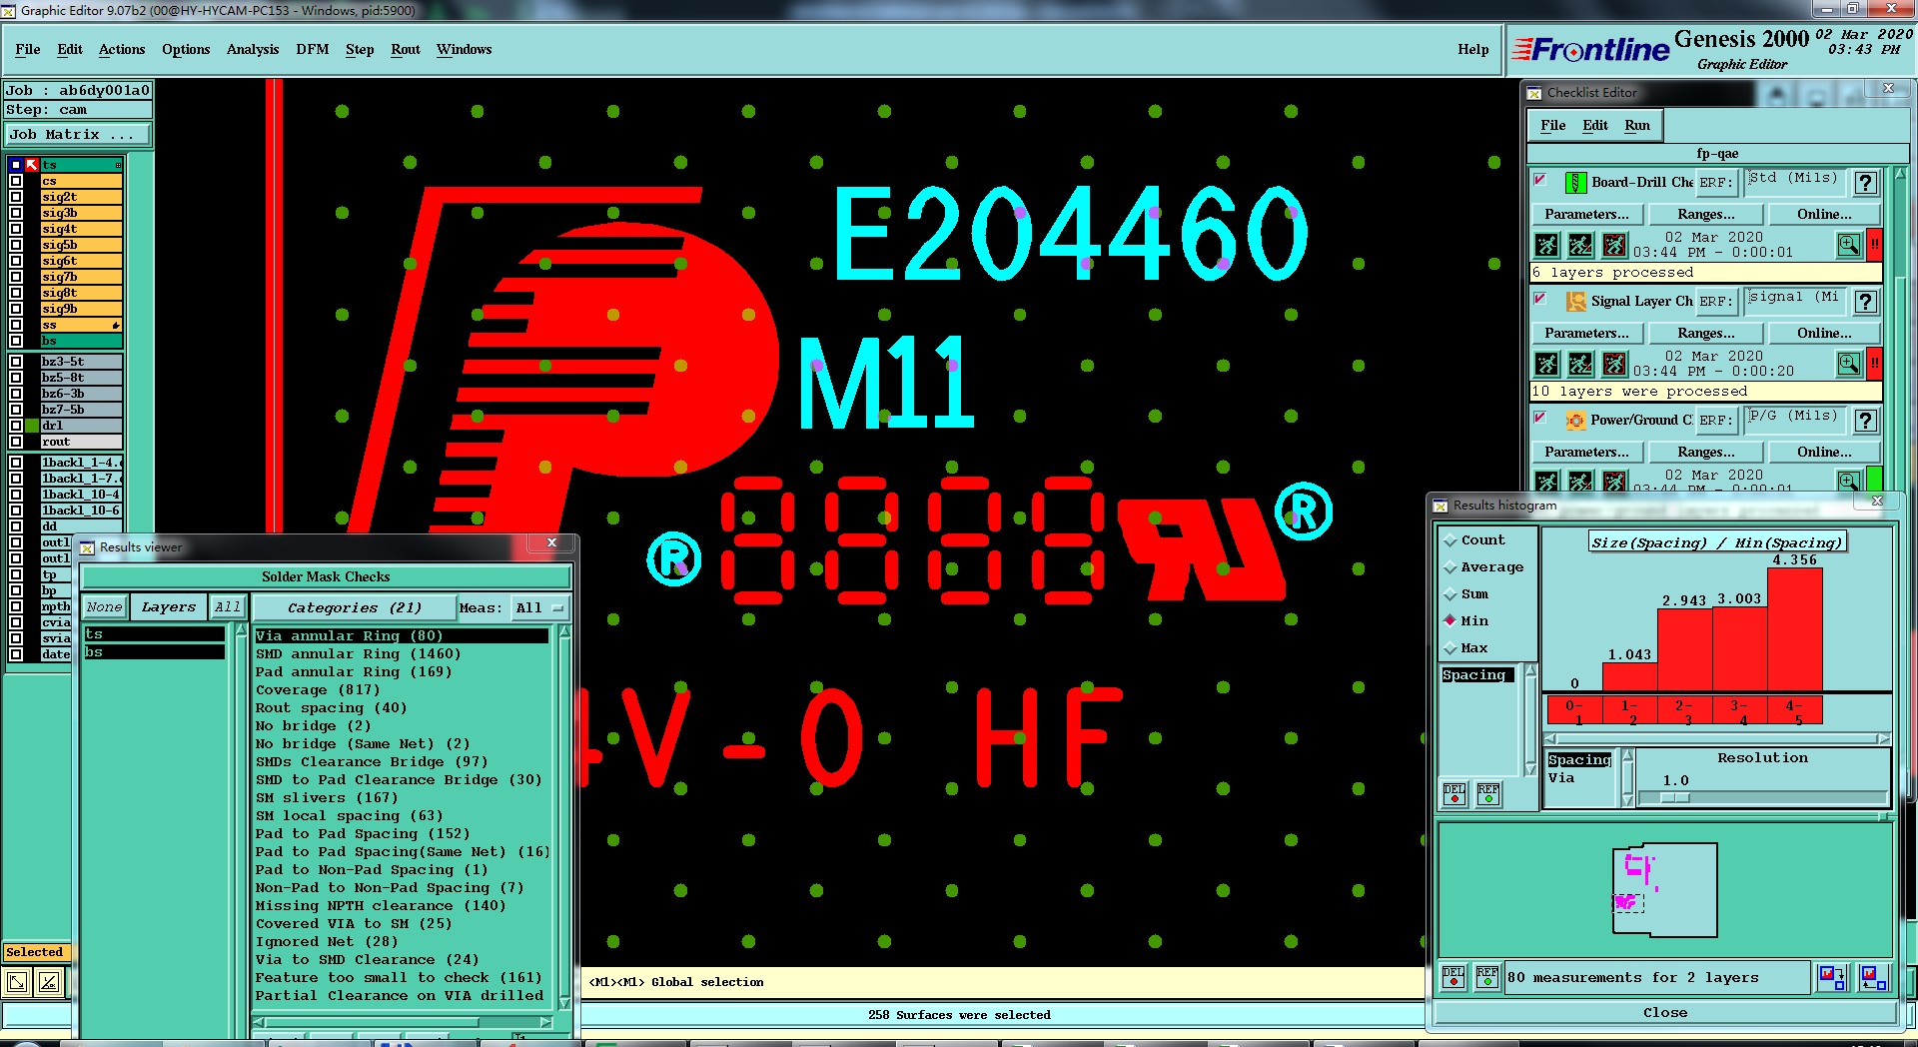
Task: Click last histogram export icon at bottom right
Action: tap(1873, 977)
